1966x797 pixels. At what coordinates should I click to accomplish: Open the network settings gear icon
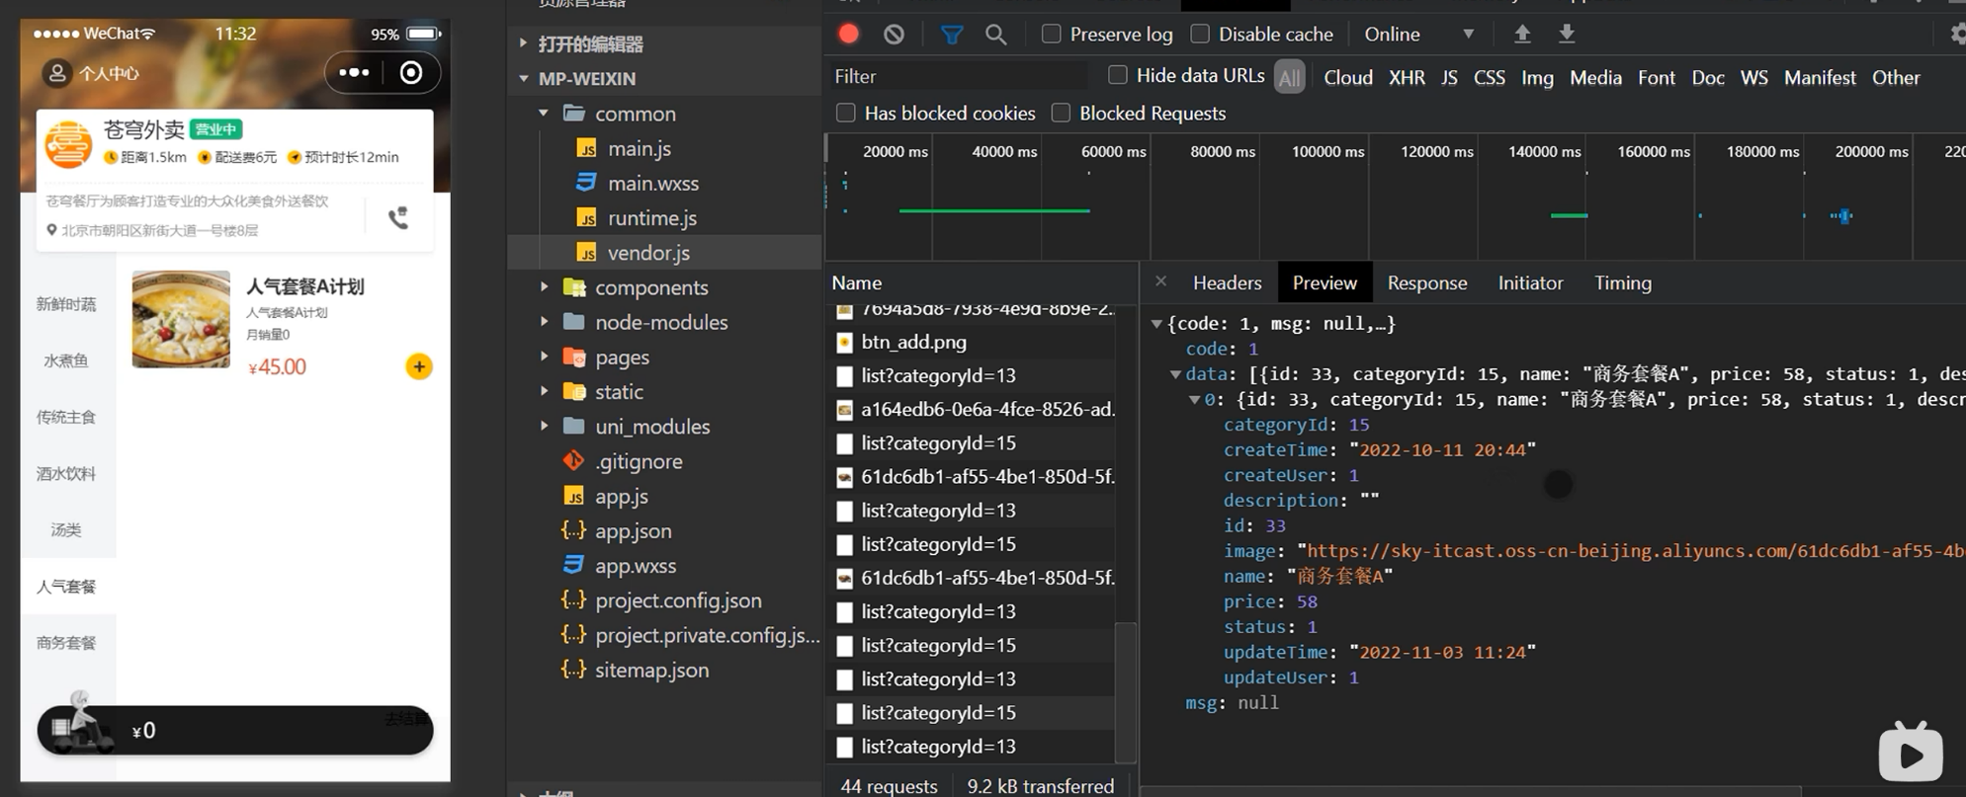point(1957,34)
